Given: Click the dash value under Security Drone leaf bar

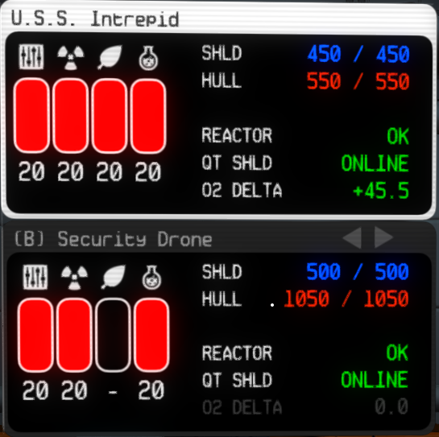Looking at the screenshot, I should pos(113,393).
